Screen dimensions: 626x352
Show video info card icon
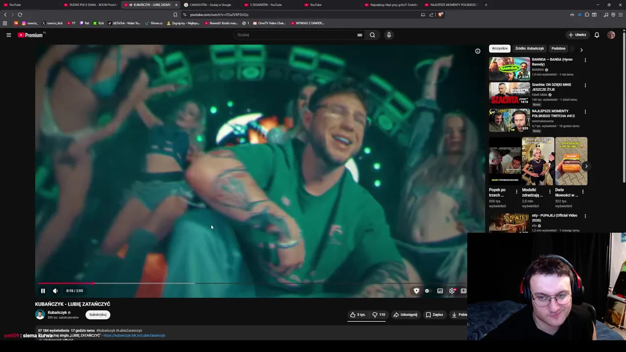[478, 51]
